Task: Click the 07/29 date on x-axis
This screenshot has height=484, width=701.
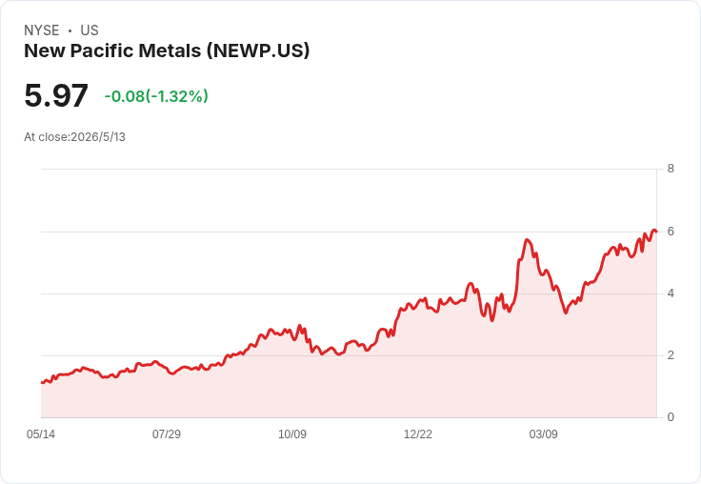Action: click(167, 434)
